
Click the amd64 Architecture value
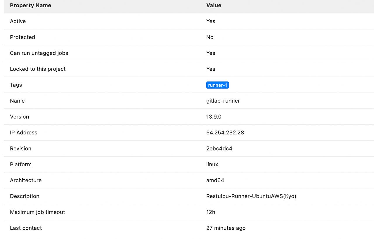[215, 180]
